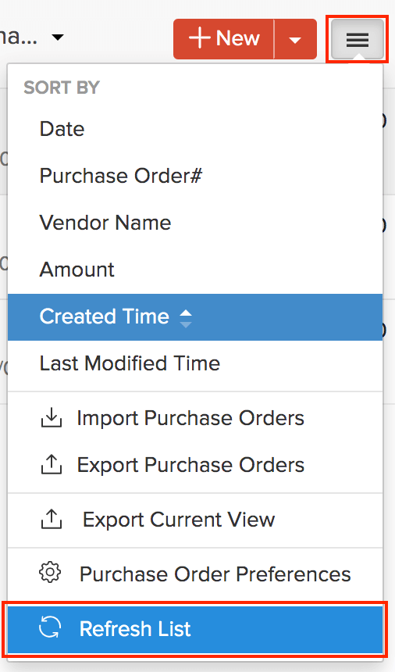Expand the New button dropdown arrow
The image size is (395, 672).
tap(295, 39)
